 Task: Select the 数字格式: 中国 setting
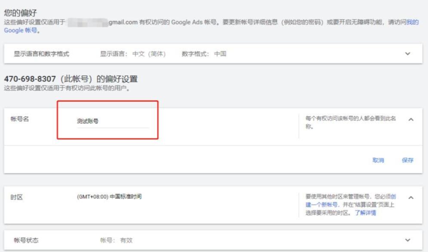point(203,54)
